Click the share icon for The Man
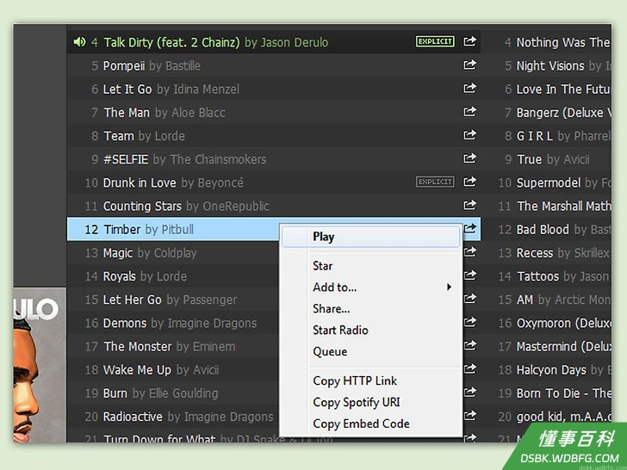Image resolution: width=627 pixels, height=470 pixels. [470, 112]
